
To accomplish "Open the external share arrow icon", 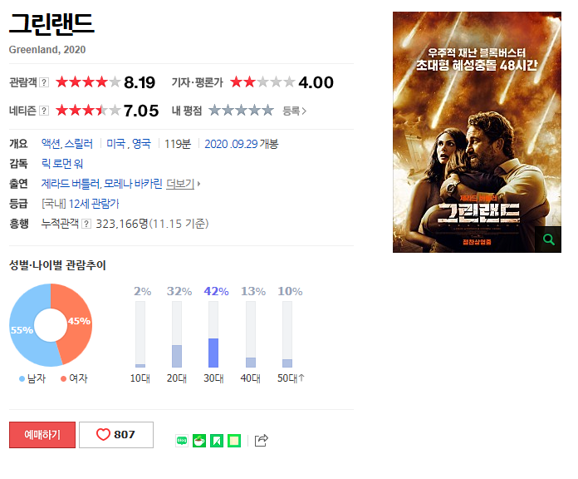I will tap(262, 440).
